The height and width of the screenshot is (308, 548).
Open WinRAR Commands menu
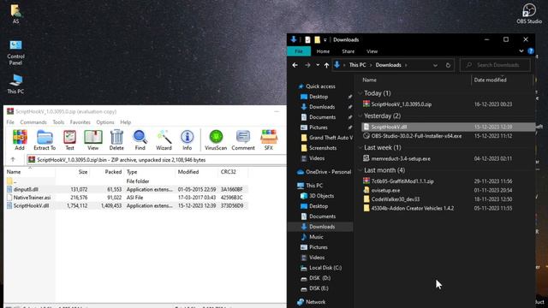pyautogui.click(x=33, y=122)
